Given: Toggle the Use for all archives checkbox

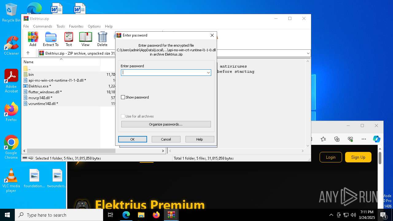Looking at the screenshot, I should click(x=123, y=116).
